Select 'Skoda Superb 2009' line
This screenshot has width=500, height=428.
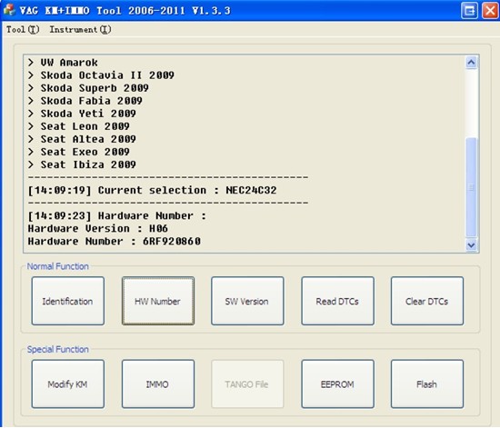[88, 88]
